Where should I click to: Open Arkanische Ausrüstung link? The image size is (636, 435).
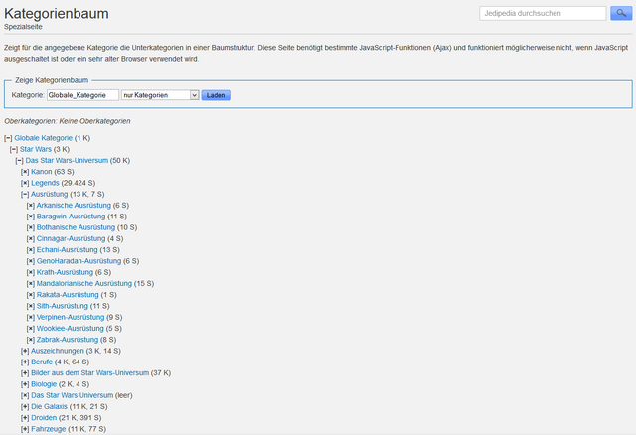tap(74, 206)
